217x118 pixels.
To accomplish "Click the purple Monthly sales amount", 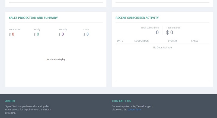I will coord(63,34).
